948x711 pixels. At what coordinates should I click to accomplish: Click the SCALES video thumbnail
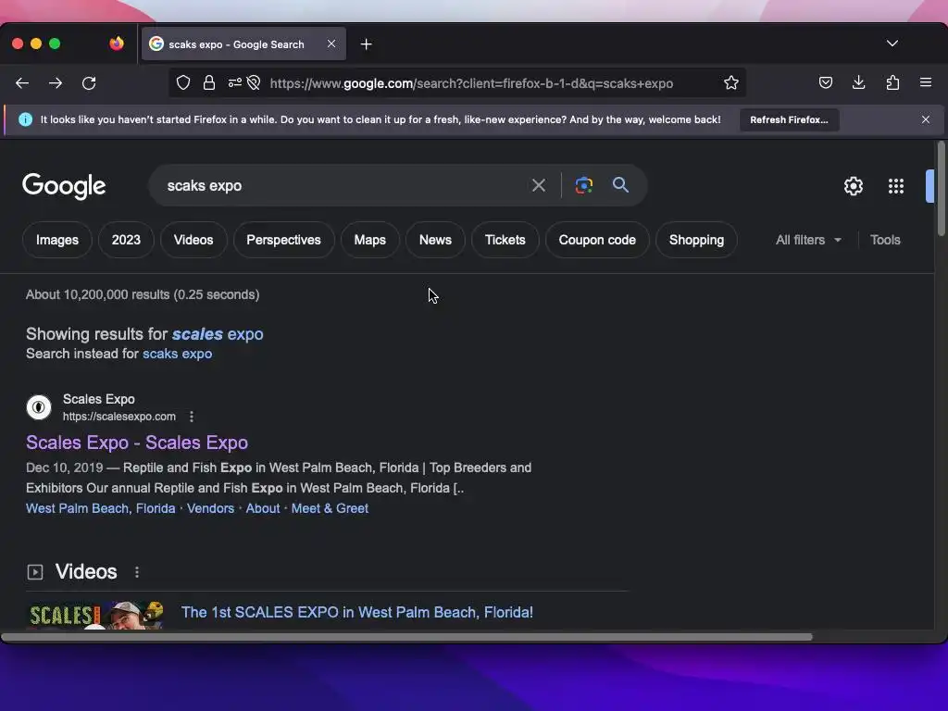95,615
